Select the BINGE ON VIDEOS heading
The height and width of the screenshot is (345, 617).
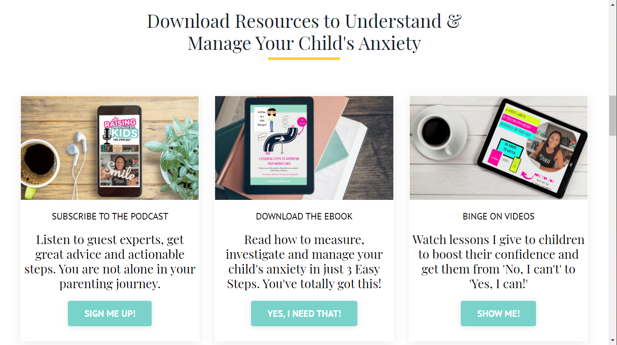[x=498, y=217]
